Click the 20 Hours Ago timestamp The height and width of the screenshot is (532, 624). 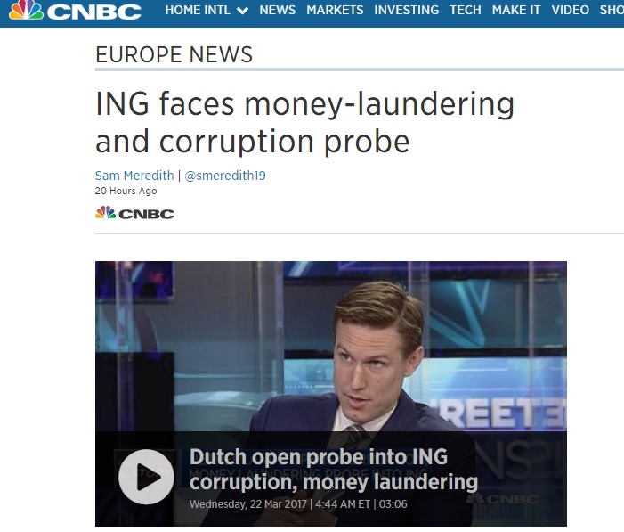click(126, 191)
